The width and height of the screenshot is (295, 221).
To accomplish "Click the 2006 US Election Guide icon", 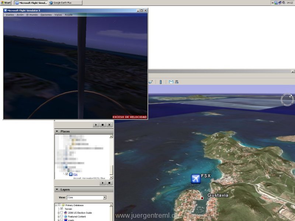I will (x=66, y=213).
